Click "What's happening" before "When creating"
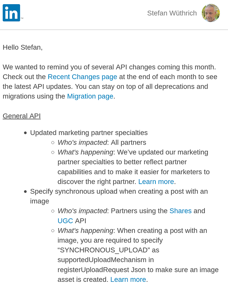 point(85,230)
